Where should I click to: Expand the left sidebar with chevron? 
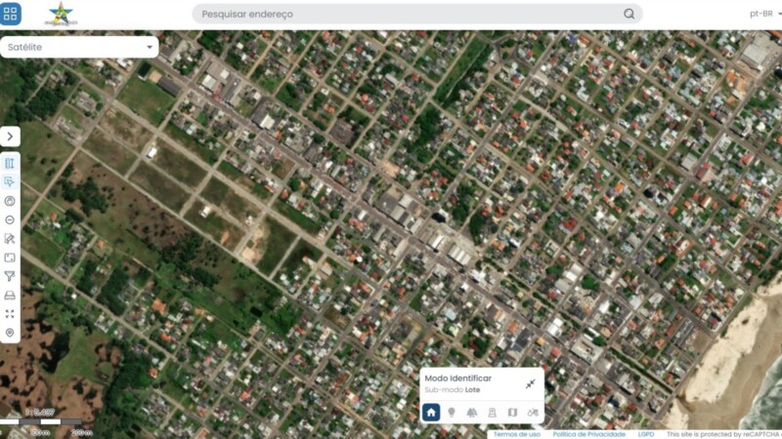pyautogui.click(x=10, y=137)
